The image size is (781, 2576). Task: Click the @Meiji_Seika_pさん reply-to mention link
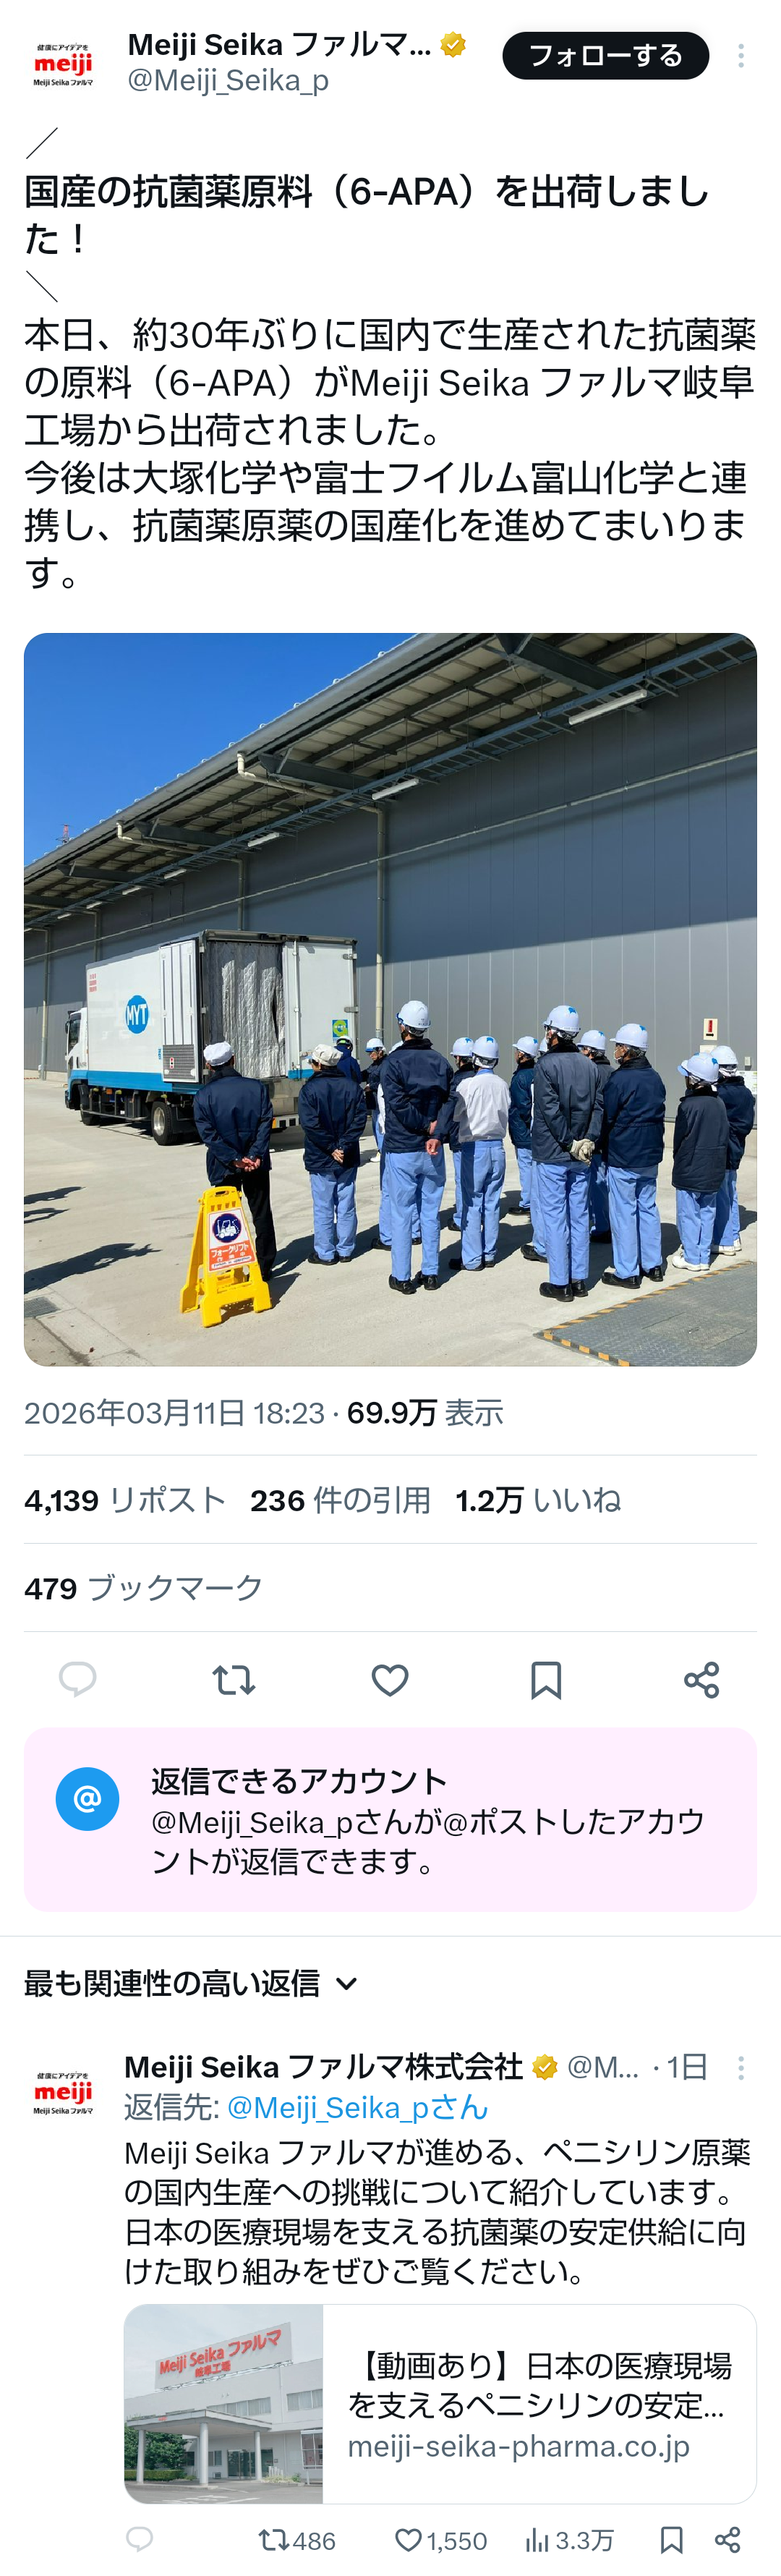coord(357,2107)
